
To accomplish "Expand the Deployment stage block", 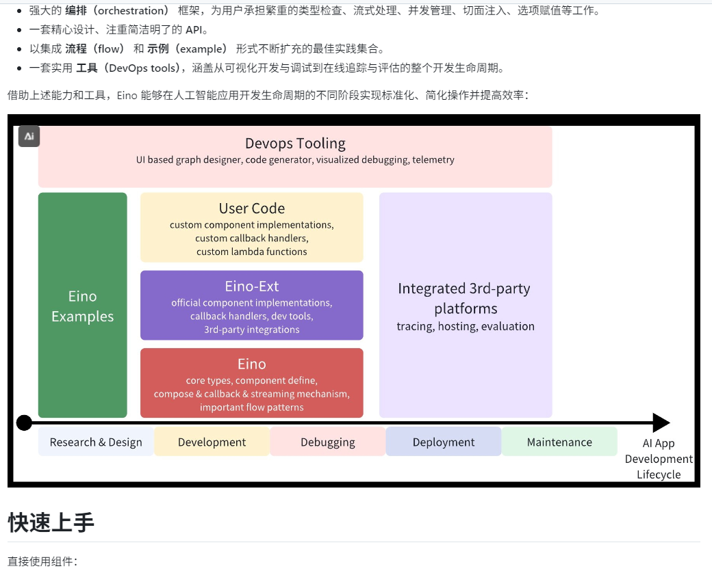I will (x=444, y=442).
